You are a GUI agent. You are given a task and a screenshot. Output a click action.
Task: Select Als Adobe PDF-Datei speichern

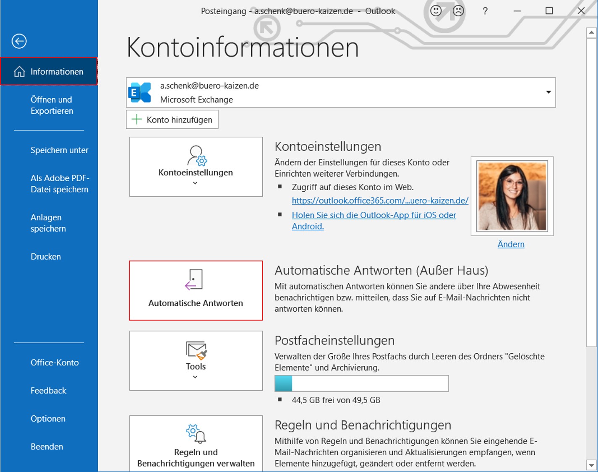(60, 184)
